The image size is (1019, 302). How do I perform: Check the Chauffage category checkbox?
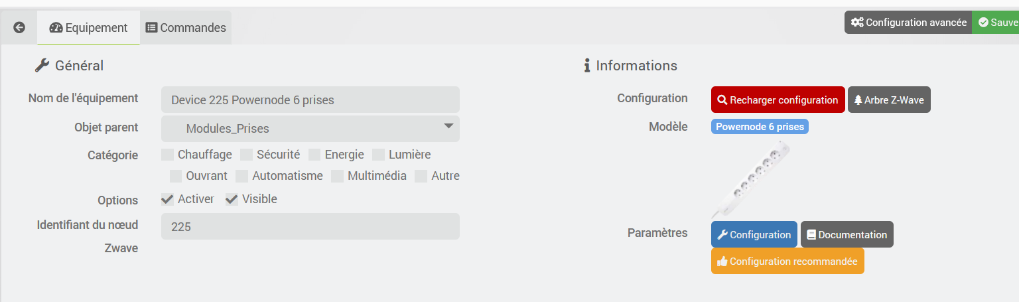click(168, 155)
